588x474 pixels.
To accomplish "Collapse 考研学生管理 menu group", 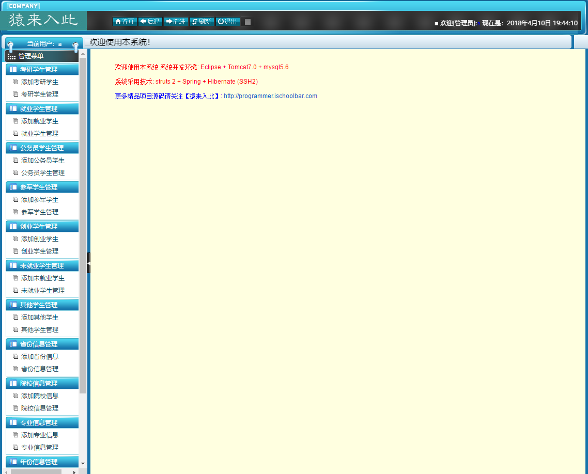I will coord(42,69).
